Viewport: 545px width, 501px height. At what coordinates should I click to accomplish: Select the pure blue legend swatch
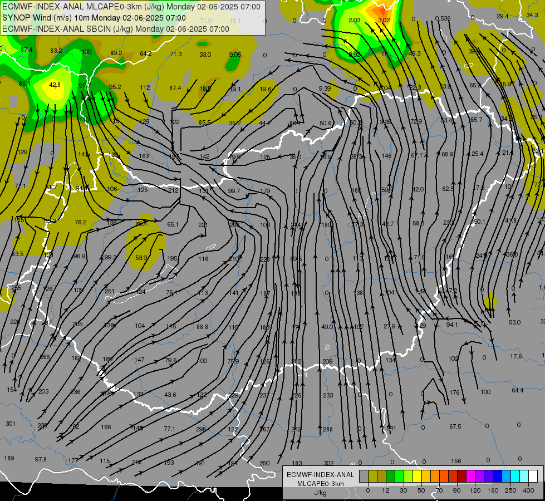(x=497, y=476)
